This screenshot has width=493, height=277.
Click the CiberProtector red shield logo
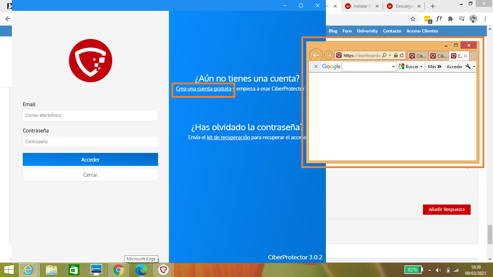[91, 61]
